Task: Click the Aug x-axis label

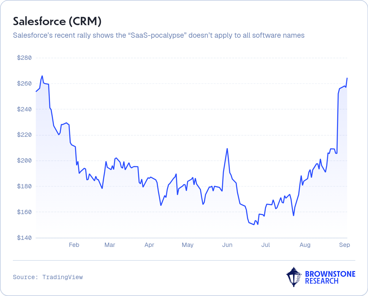Action: click(x=305, y=245)
